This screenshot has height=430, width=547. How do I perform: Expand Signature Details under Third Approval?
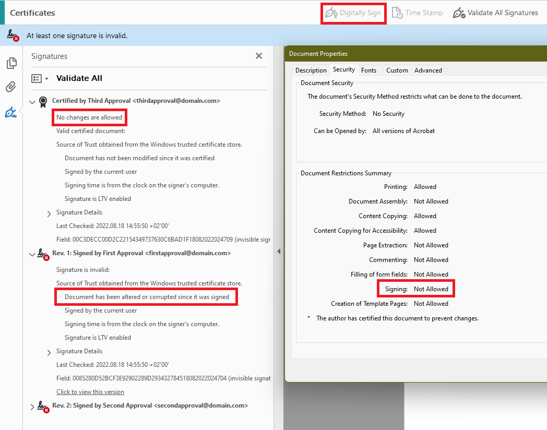pyautogui.click(x=49, y=213)
